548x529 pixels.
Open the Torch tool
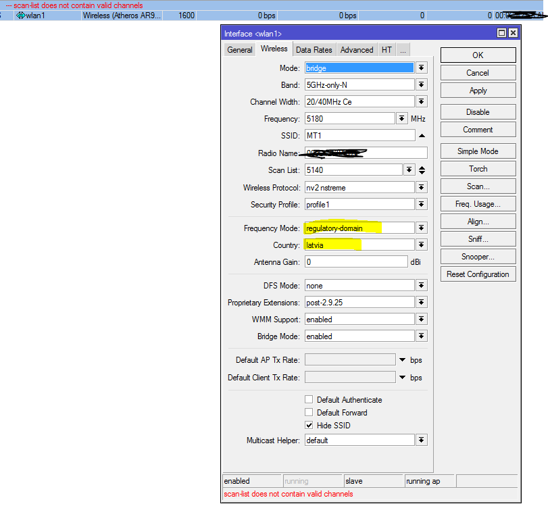[478, 169]
